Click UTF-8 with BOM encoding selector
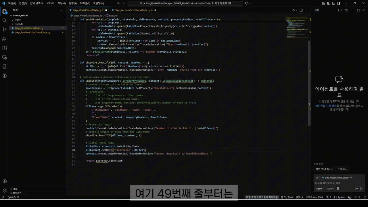The width and height of the screenshot is (368, 207). 314,197
